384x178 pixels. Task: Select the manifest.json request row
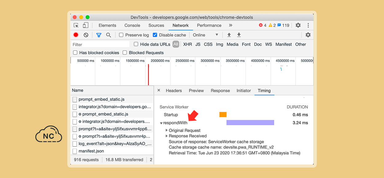click(112, 151)
